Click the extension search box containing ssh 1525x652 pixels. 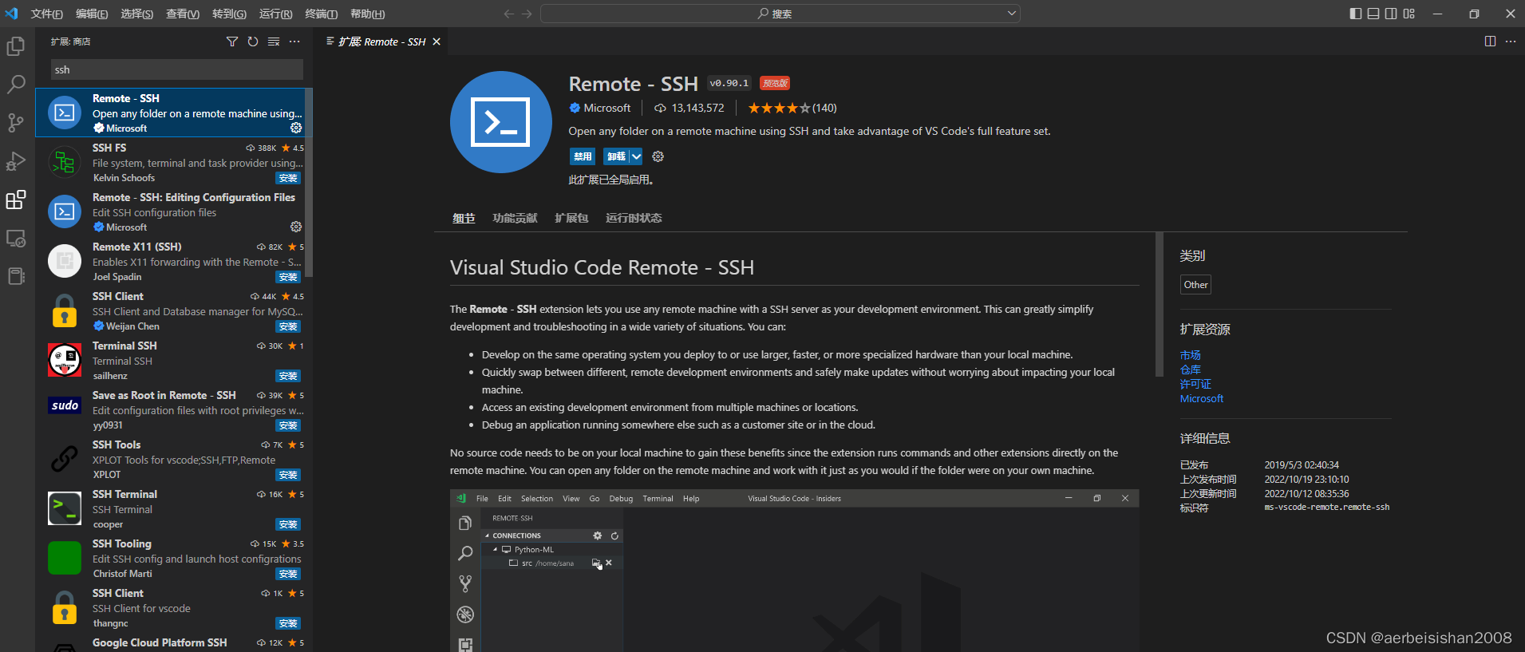click(177, 69)
